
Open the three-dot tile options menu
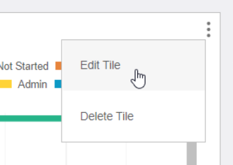tap(208, 29)
